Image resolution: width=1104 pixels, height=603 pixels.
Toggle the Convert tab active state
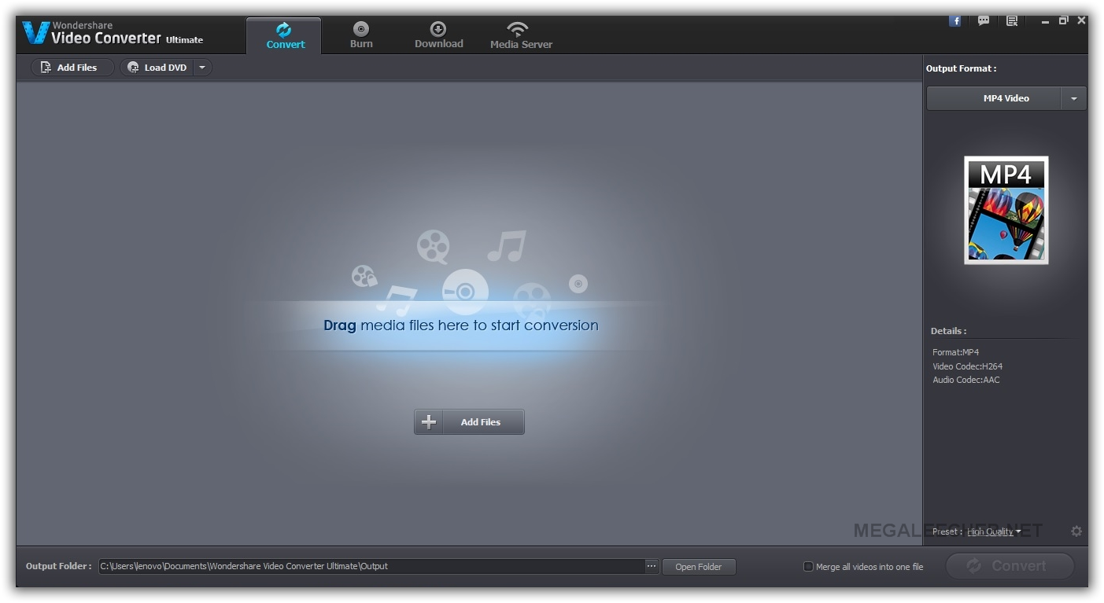(x=284, y=33)
